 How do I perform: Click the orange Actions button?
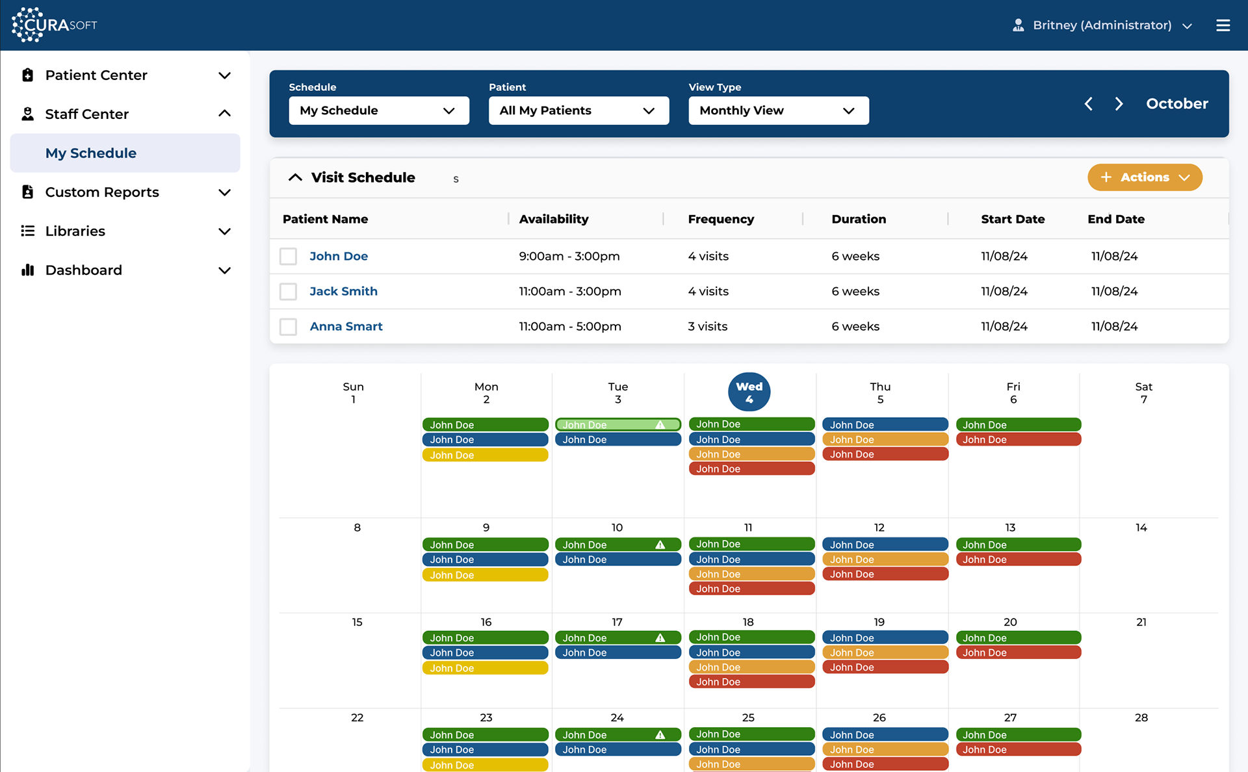pyautogui.click(x=1144, y=177)
